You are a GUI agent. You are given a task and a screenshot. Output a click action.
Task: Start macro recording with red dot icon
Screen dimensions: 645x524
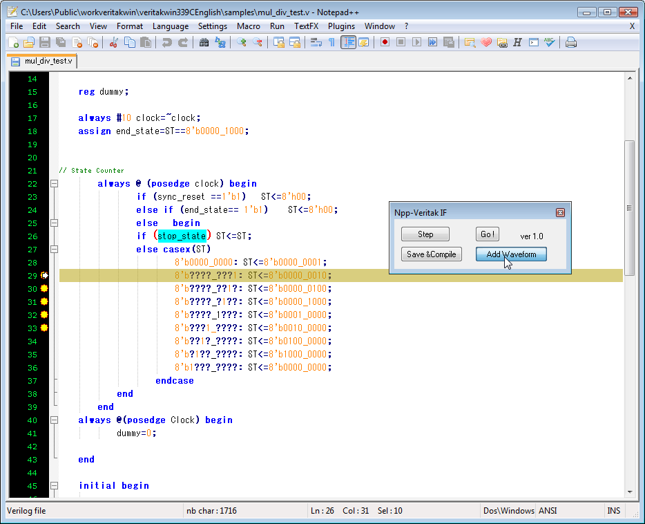[385, 42]
